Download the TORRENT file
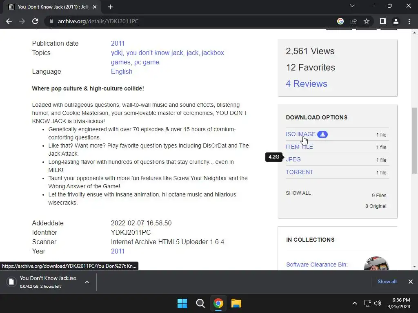This screenshot has width=418, height=313. [x=299, y=172]
